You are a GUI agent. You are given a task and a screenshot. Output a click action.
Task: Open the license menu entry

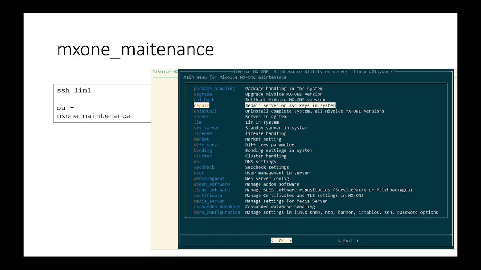click(203, 133)
